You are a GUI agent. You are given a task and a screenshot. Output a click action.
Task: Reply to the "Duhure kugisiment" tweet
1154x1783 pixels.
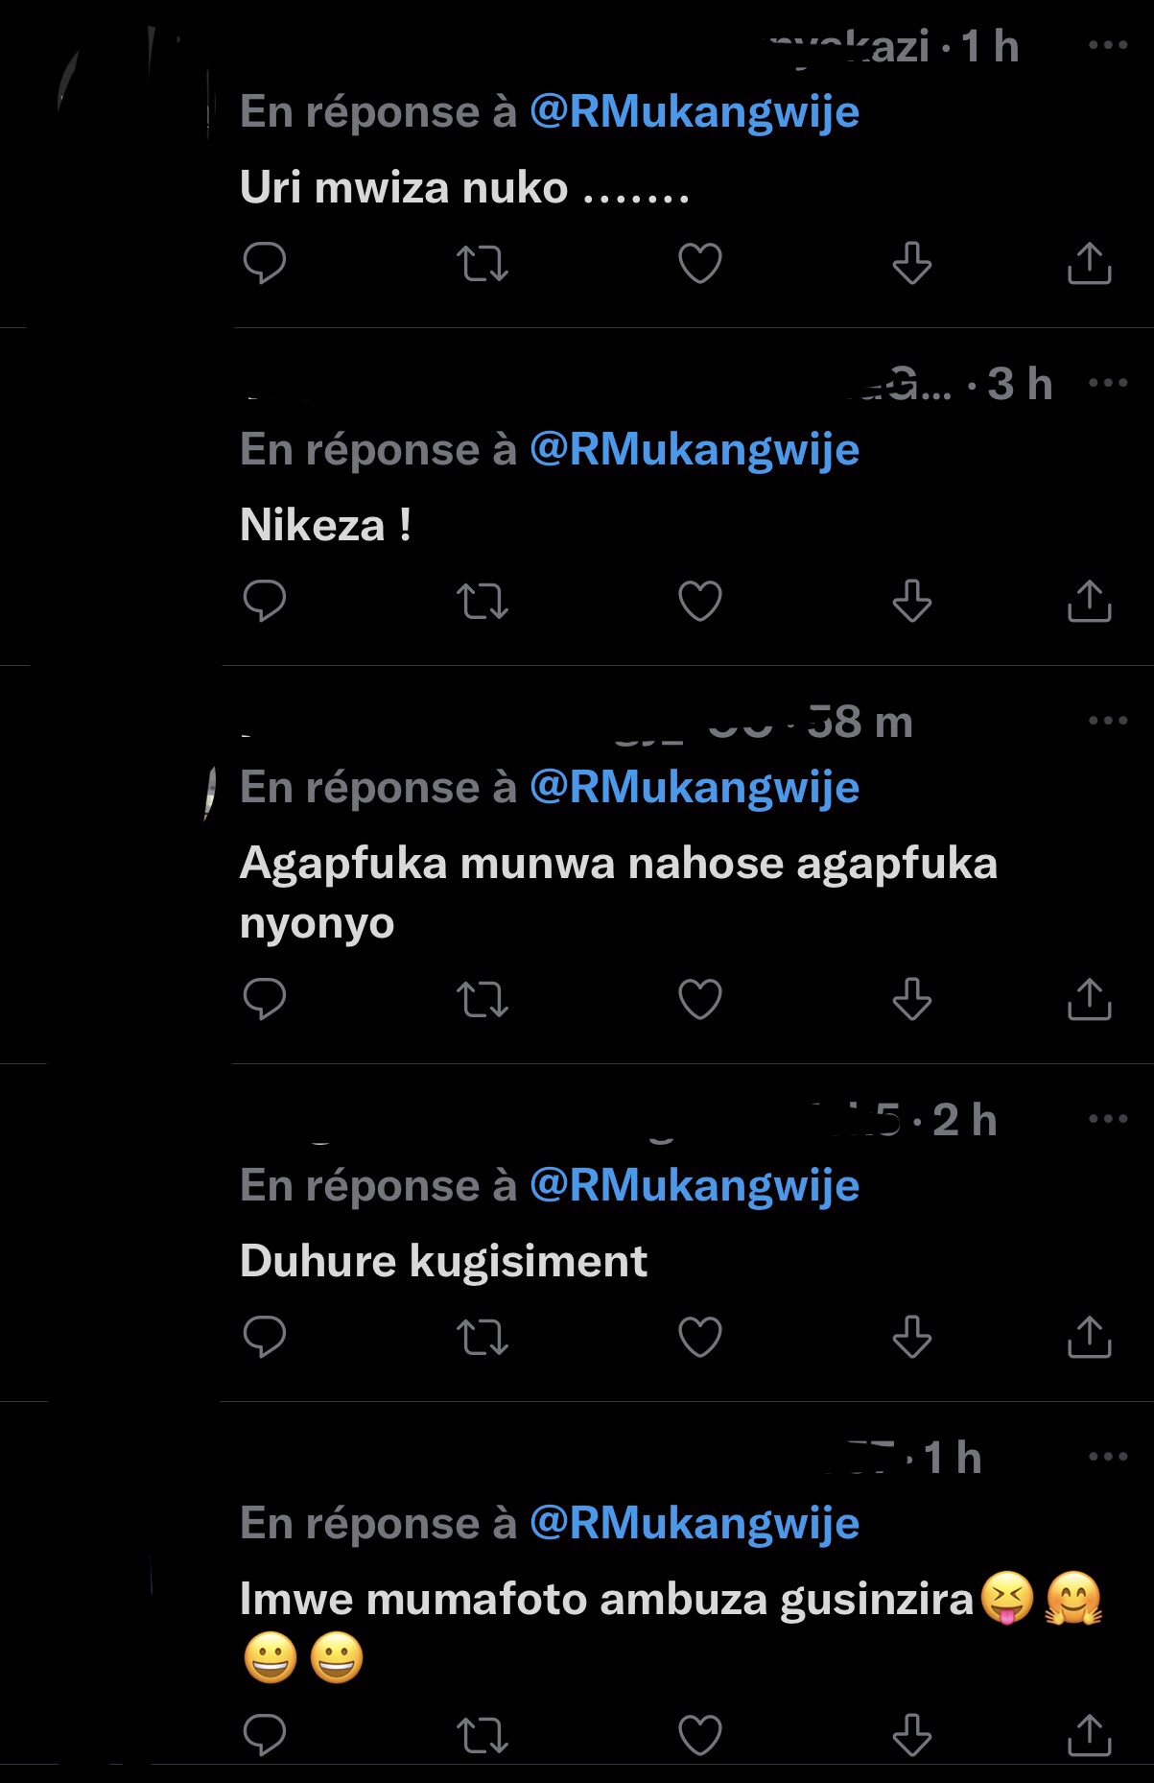coord(265,1337)
